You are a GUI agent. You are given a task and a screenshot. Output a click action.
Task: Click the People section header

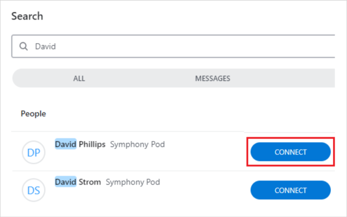pos(33,113)
